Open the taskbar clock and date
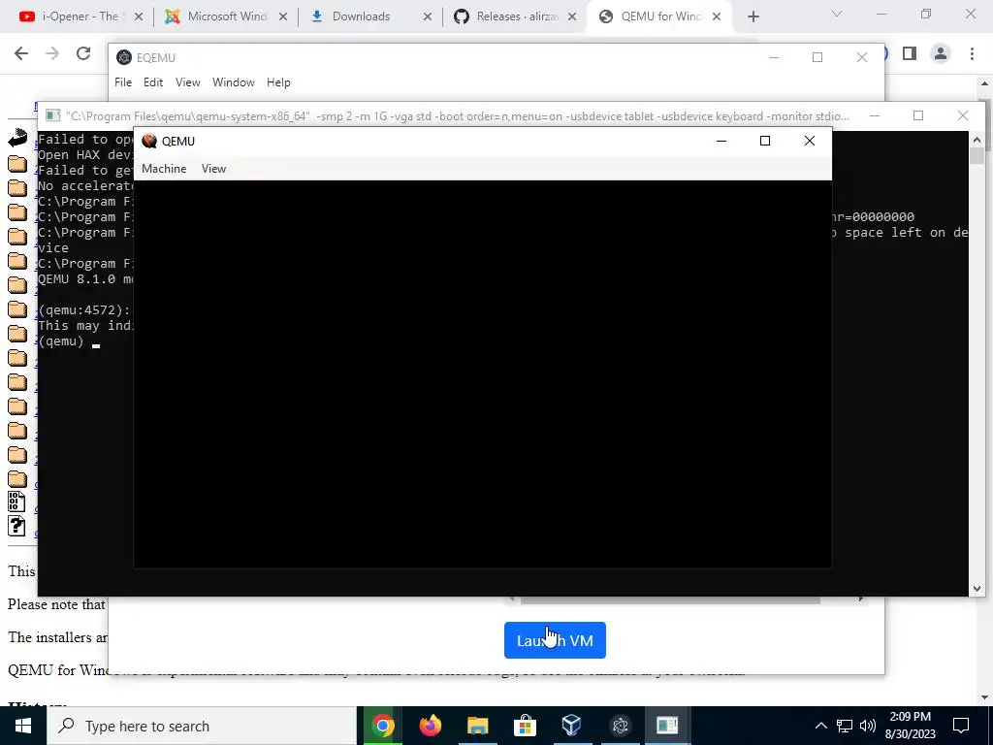This screenshot has width=993, height=745. (x=910, y=726)
